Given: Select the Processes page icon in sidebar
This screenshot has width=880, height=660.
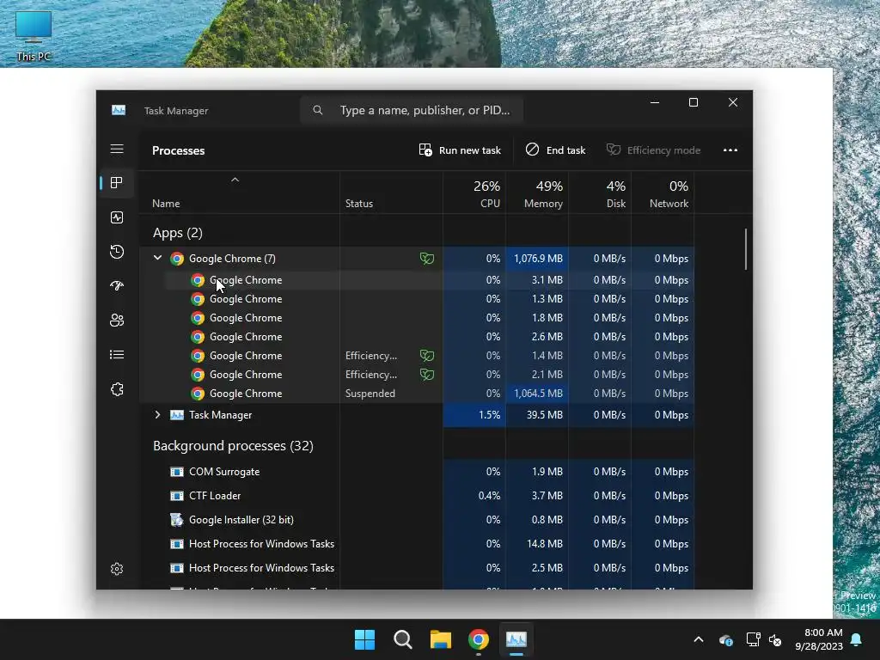Looking at the screenshot, I should click(x=117, y=183).
